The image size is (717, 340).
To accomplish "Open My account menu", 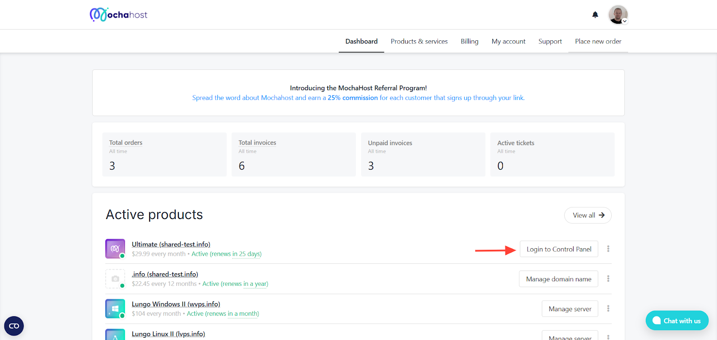I will pos(508,41).
